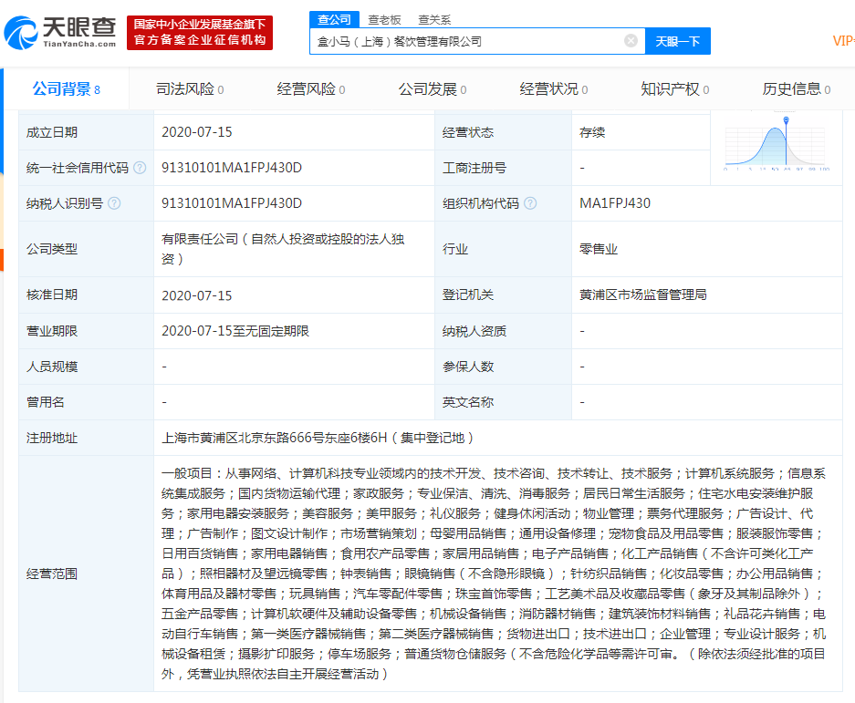Select taxpayer ID value in 纳税人识别号 row

[232, 203]
